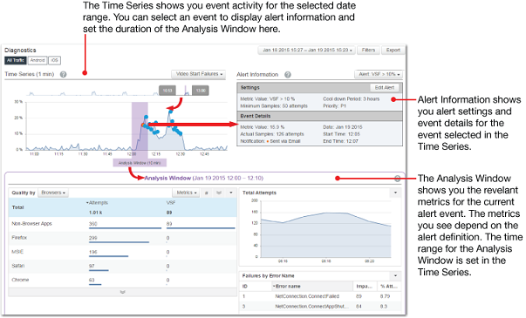526x318 pixels.
Task: Click the Export button
Action: [x=393, y=51]
